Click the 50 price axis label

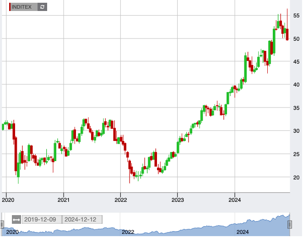(x=297, y=39)
